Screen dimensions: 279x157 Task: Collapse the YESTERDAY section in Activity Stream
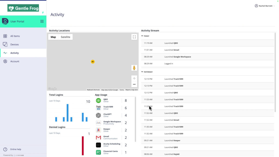(142, 72)
